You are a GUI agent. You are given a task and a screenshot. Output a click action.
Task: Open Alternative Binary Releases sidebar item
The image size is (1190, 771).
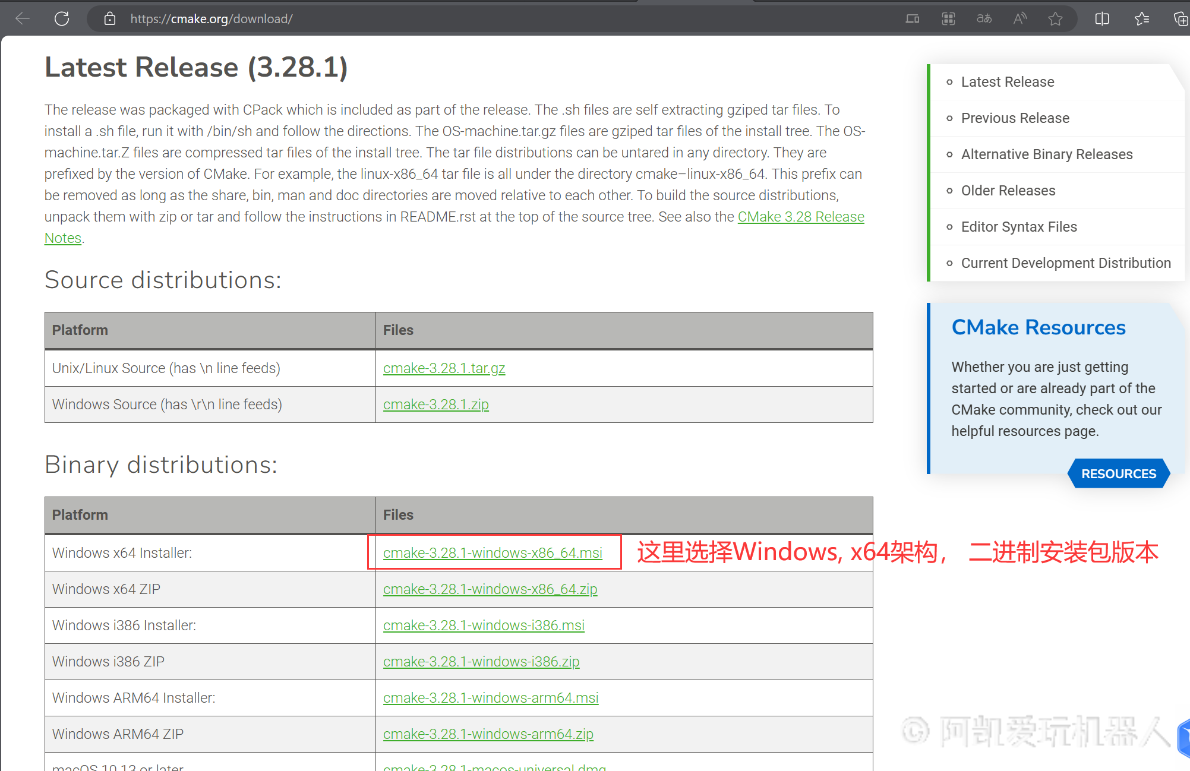(x=1047, y=154)
